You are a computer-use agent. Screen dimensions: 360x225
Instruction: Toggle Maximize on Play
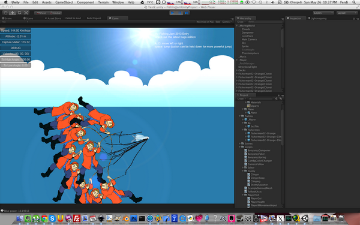[x=205, y=22]
